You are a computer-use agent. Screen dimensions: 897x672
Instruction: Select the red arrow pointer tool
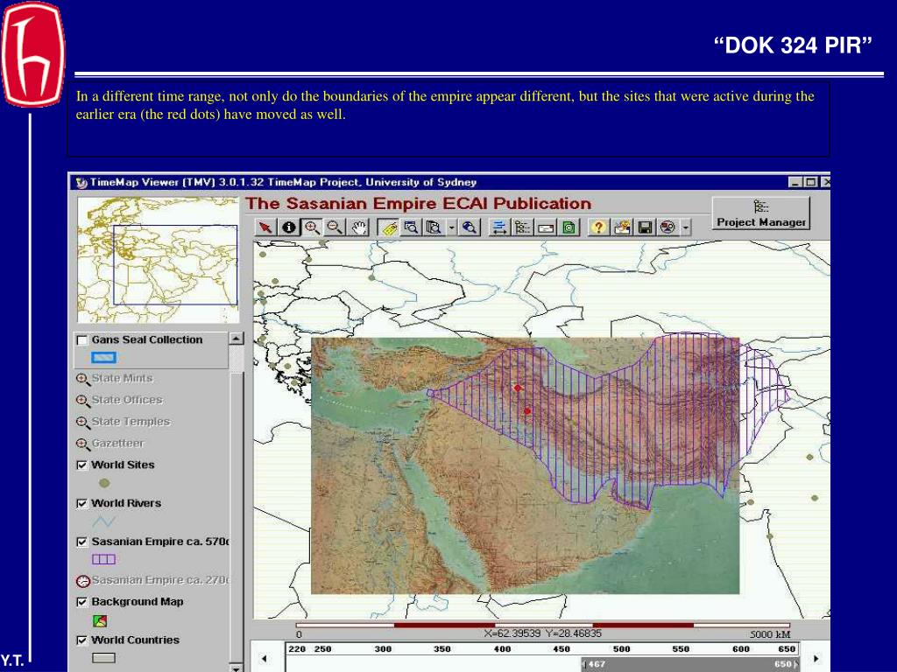tap(265, 227)
